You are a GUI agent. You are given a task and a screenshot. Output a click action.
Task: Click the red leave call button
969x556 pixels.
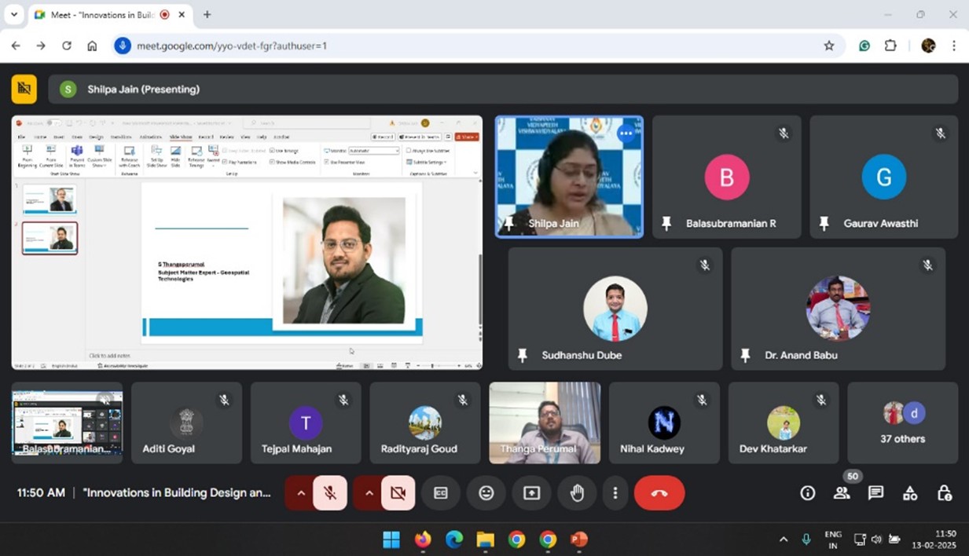[x=659, y=493]
